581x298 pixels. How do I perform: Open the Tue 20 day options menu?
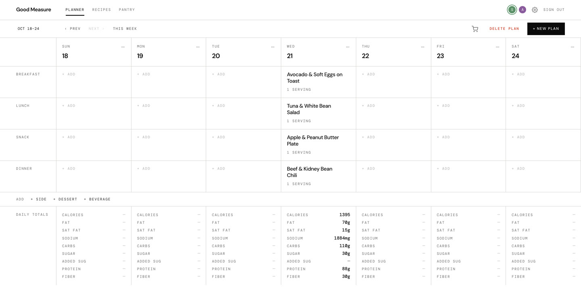[273, 47]
